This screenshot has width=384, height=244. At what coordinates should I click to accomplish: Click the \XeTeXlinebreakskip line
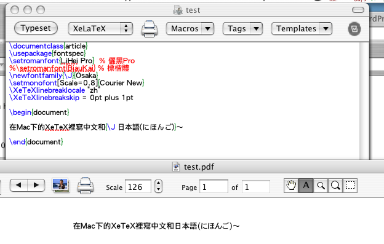click(71, 98)
